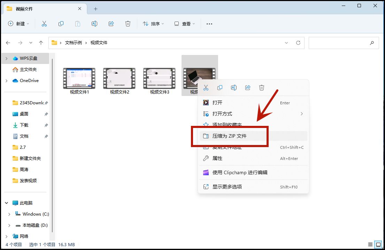Image resolution: width=385 pixels, height=250 pixels.
Task: Click the Share icon in the toolbar
Action: [111, 23]
